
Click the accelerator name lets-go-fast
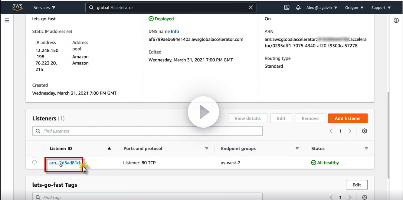44,19
